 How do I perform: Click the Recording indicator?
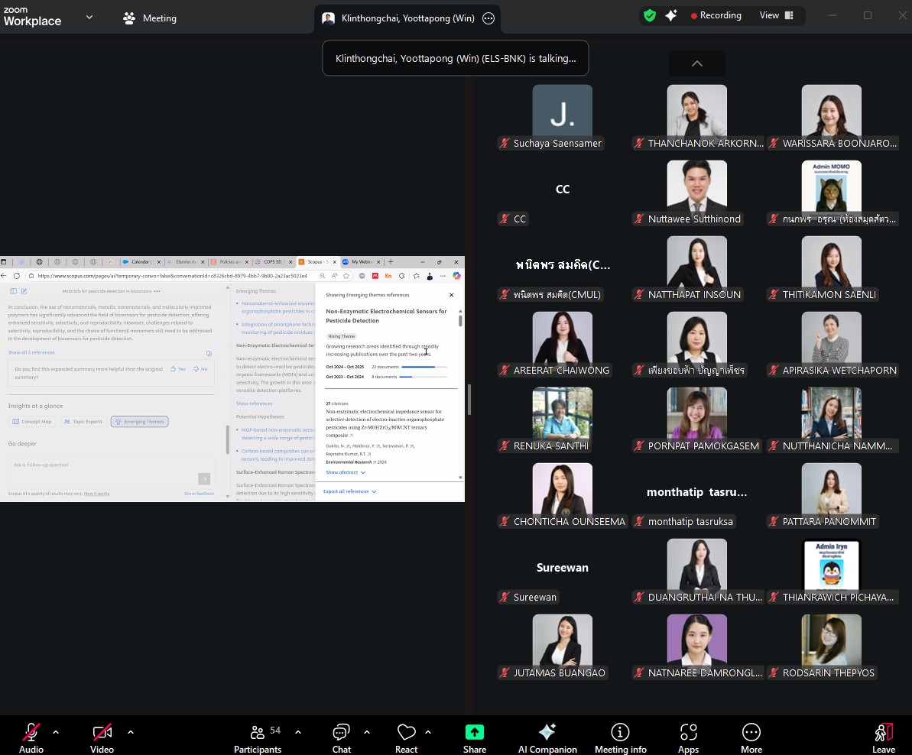[716, 15]
